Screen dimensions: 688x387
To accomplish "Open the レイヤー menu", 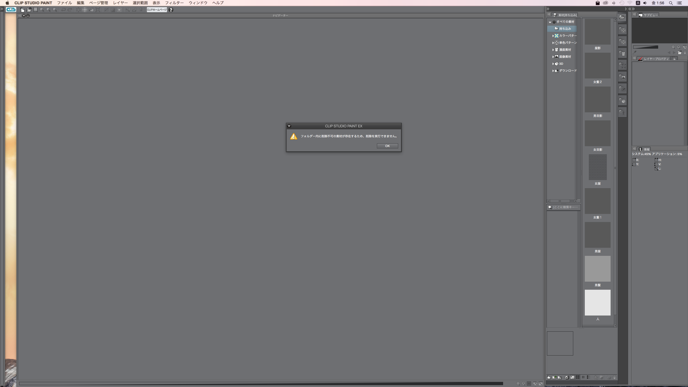I will tap(120, 3).
